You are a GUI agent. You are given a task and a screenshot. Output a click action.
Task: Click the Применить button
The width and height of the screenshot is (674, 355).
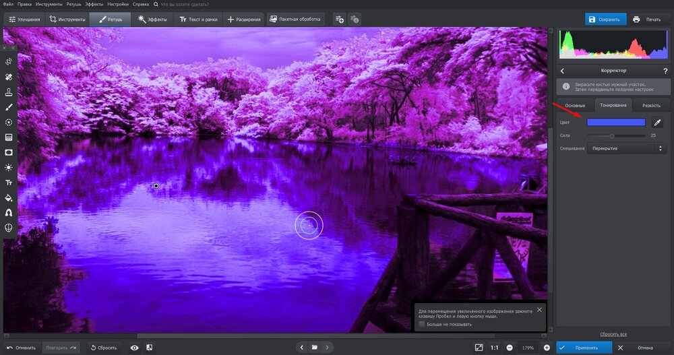click(x=584, y=348)
